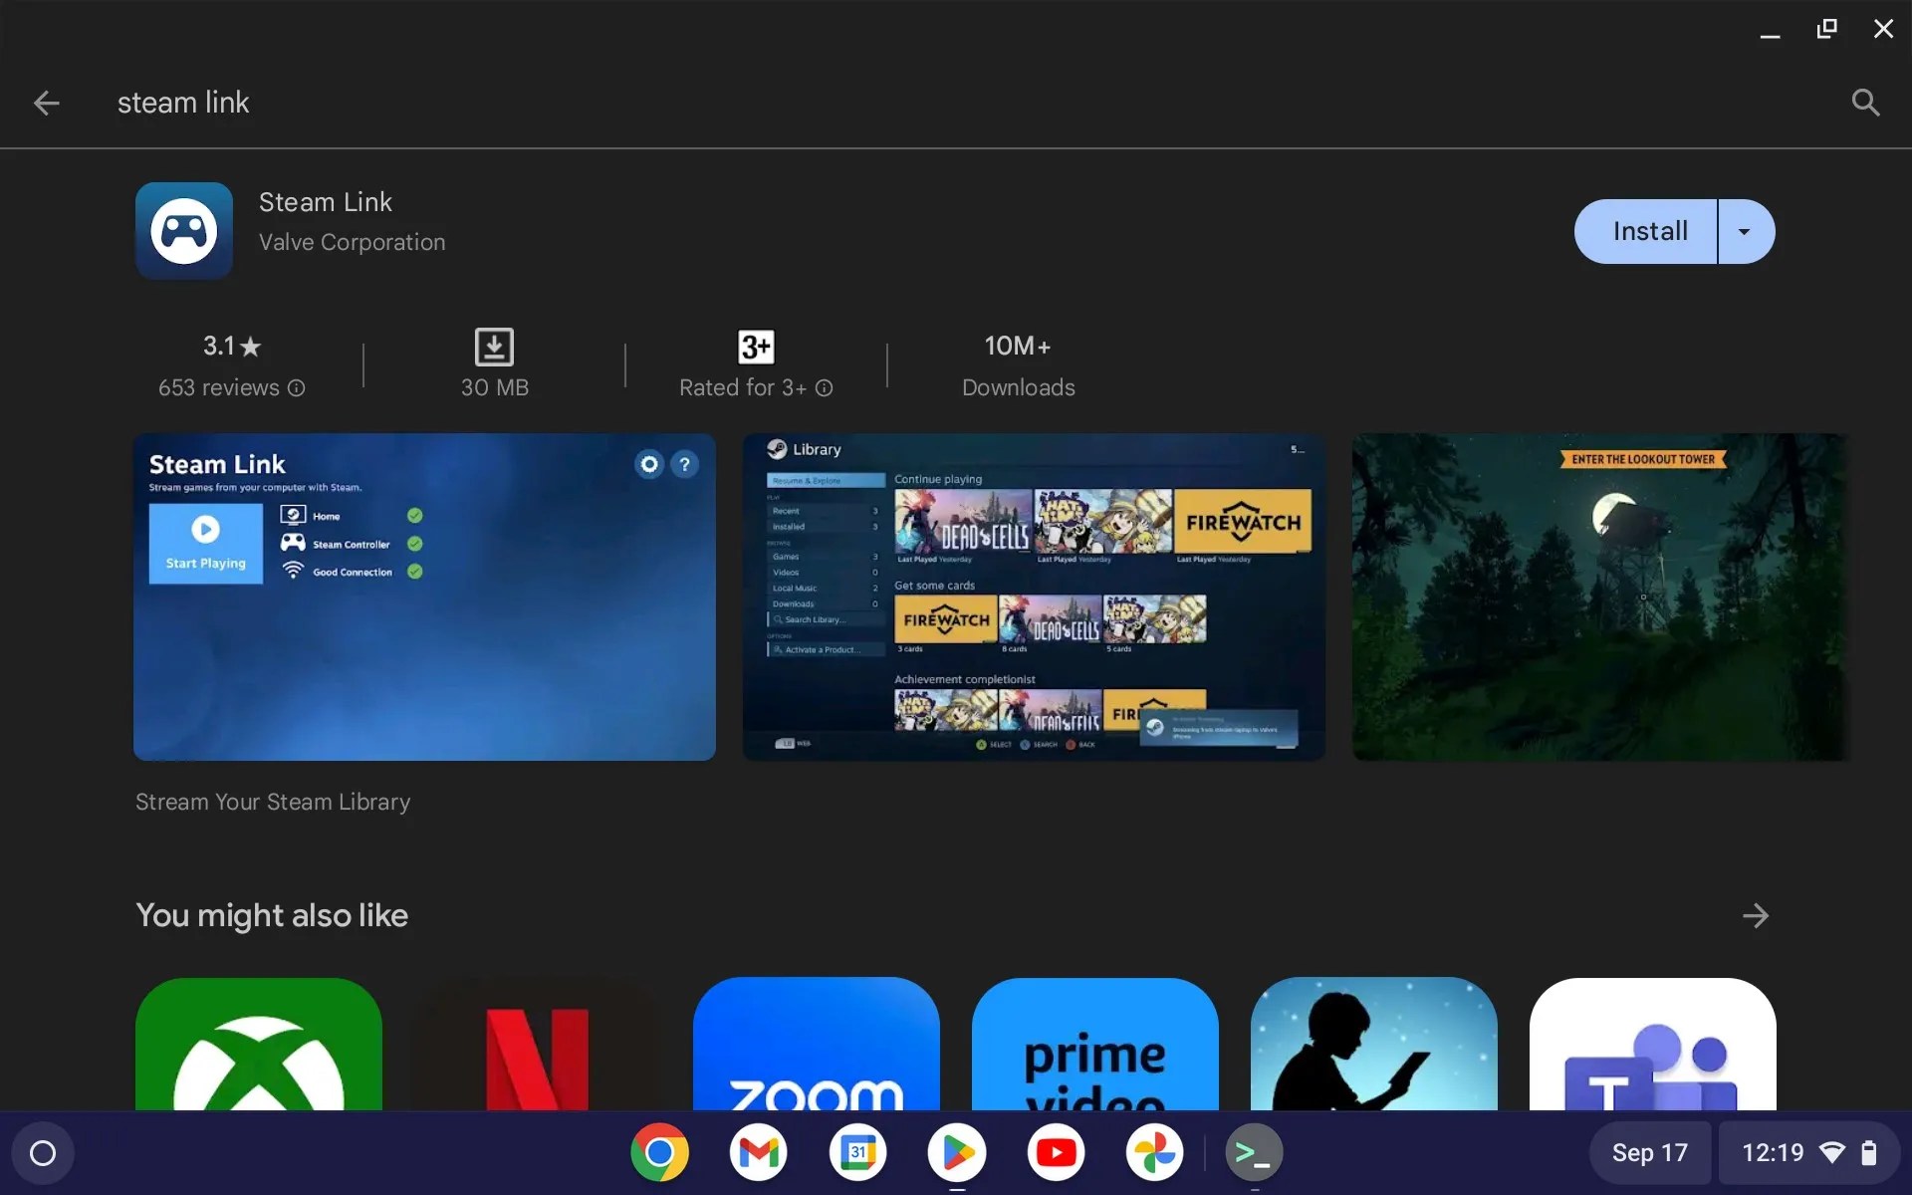The image size is (1912, 1195).
Task: Launch Gmail from the shelf
Action: tap(758, 1152)
